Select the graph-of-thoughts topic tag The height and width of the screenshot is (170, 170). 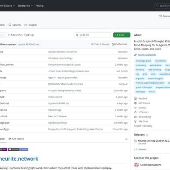pos(144,87)
